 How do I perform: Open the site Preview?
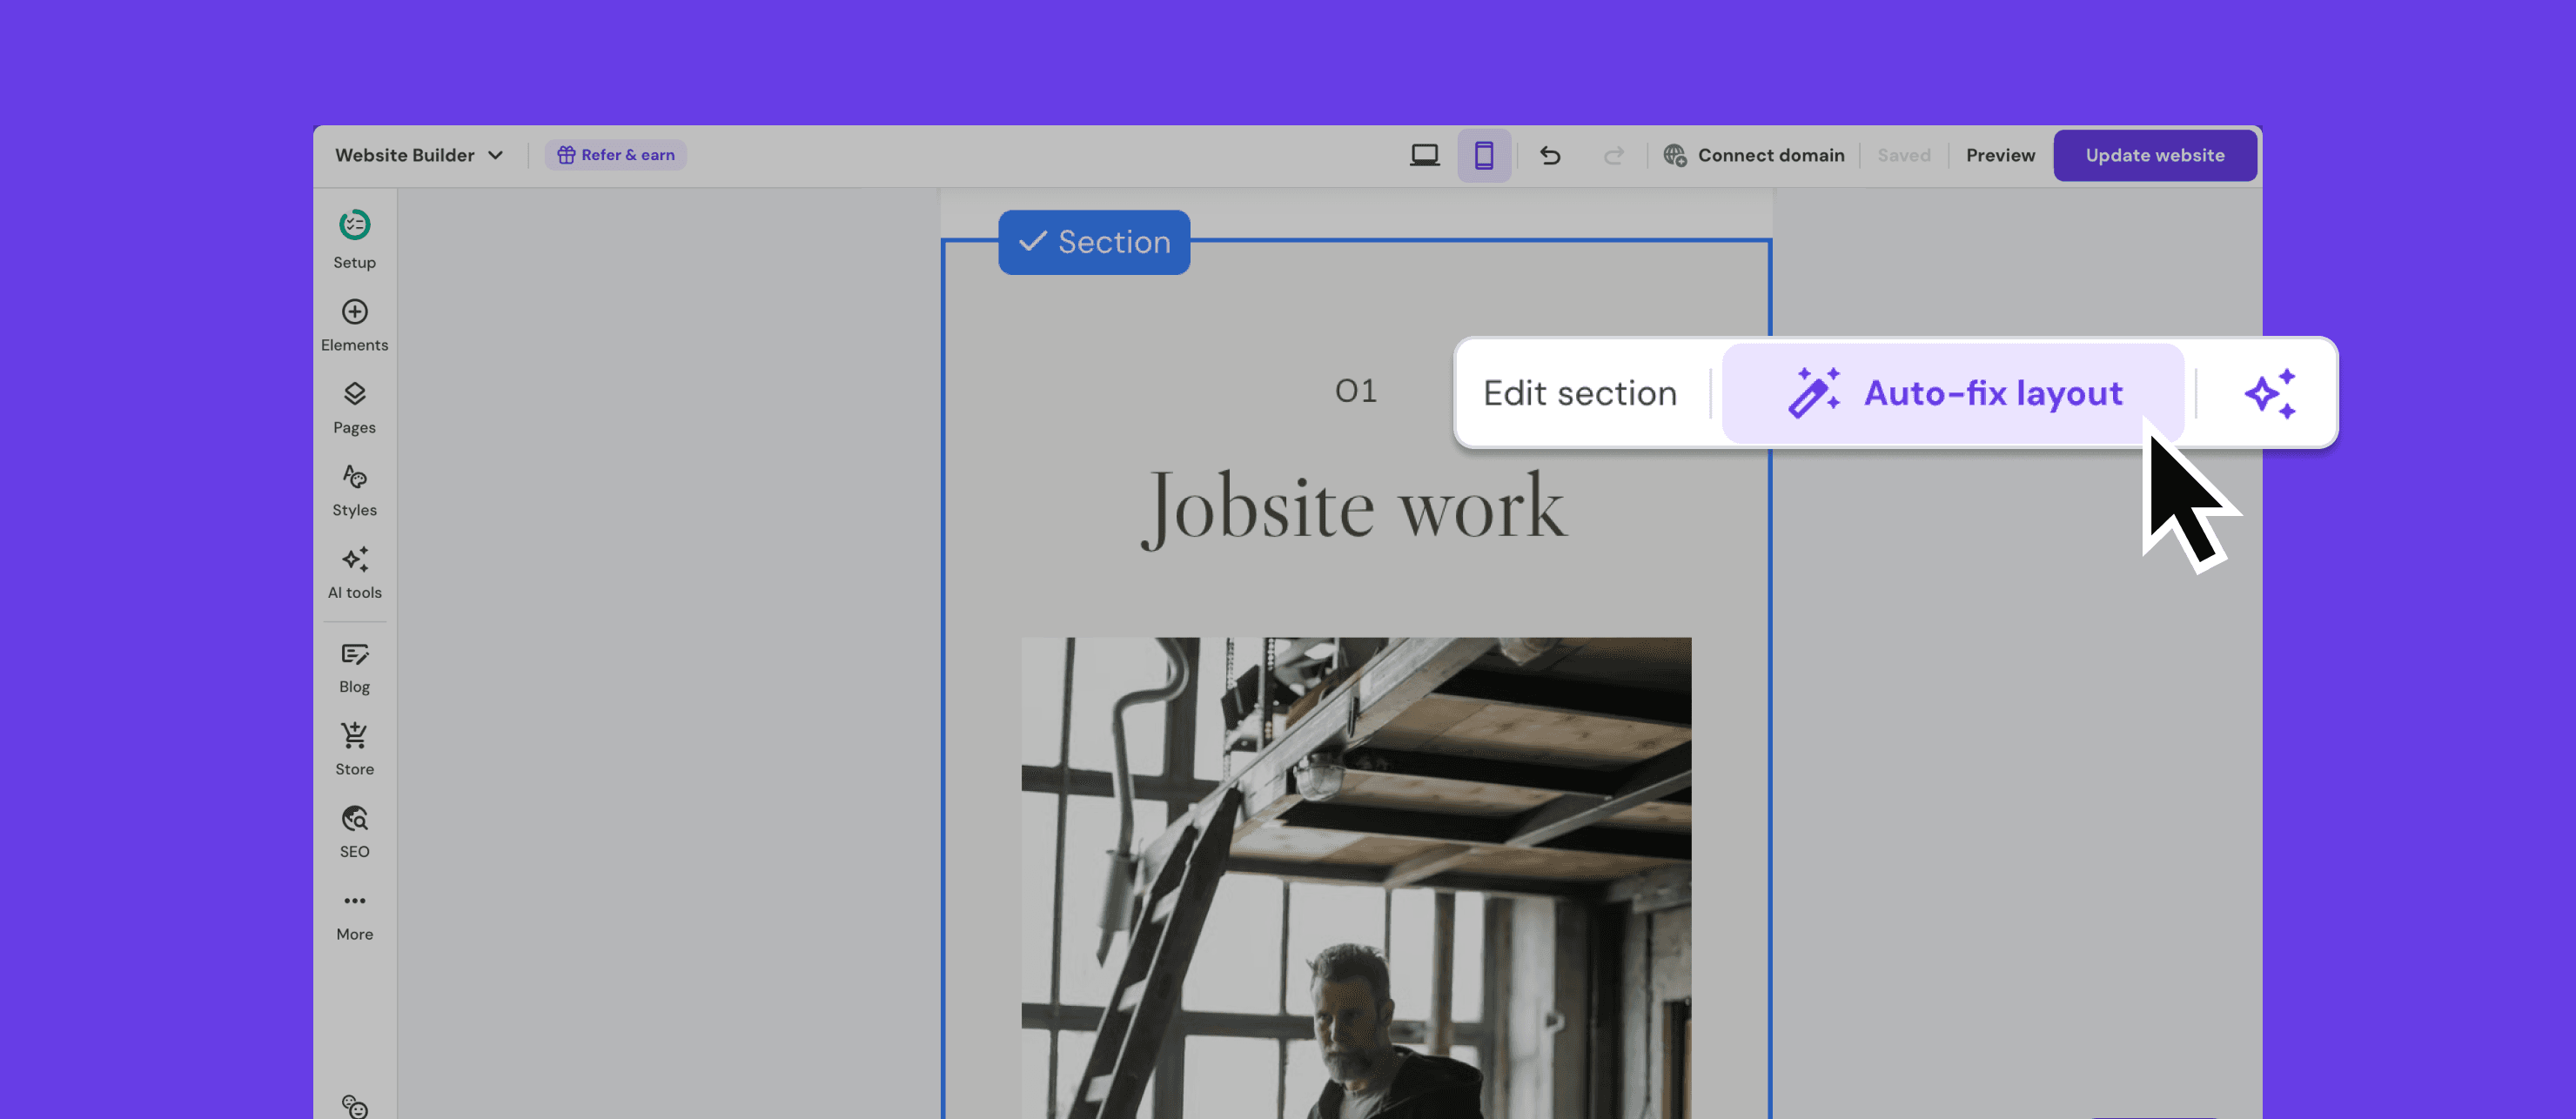[x=2000, y=155]
